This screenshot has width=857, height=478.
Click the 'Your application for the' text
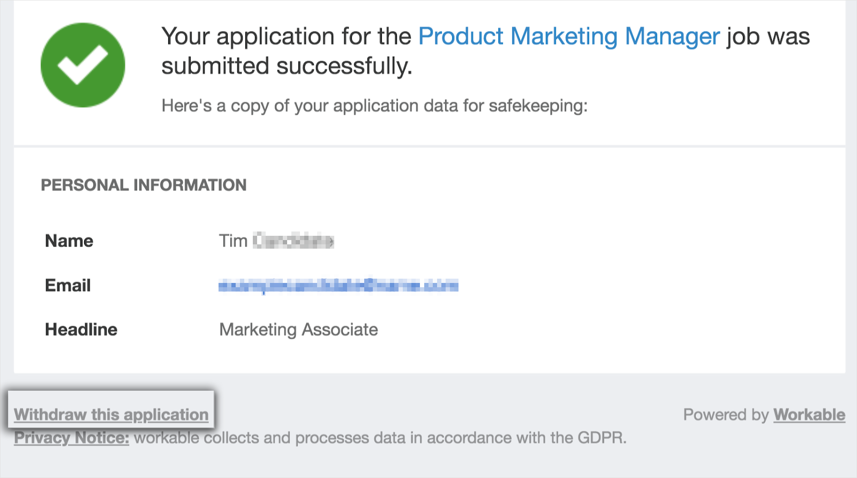point(286,37)
